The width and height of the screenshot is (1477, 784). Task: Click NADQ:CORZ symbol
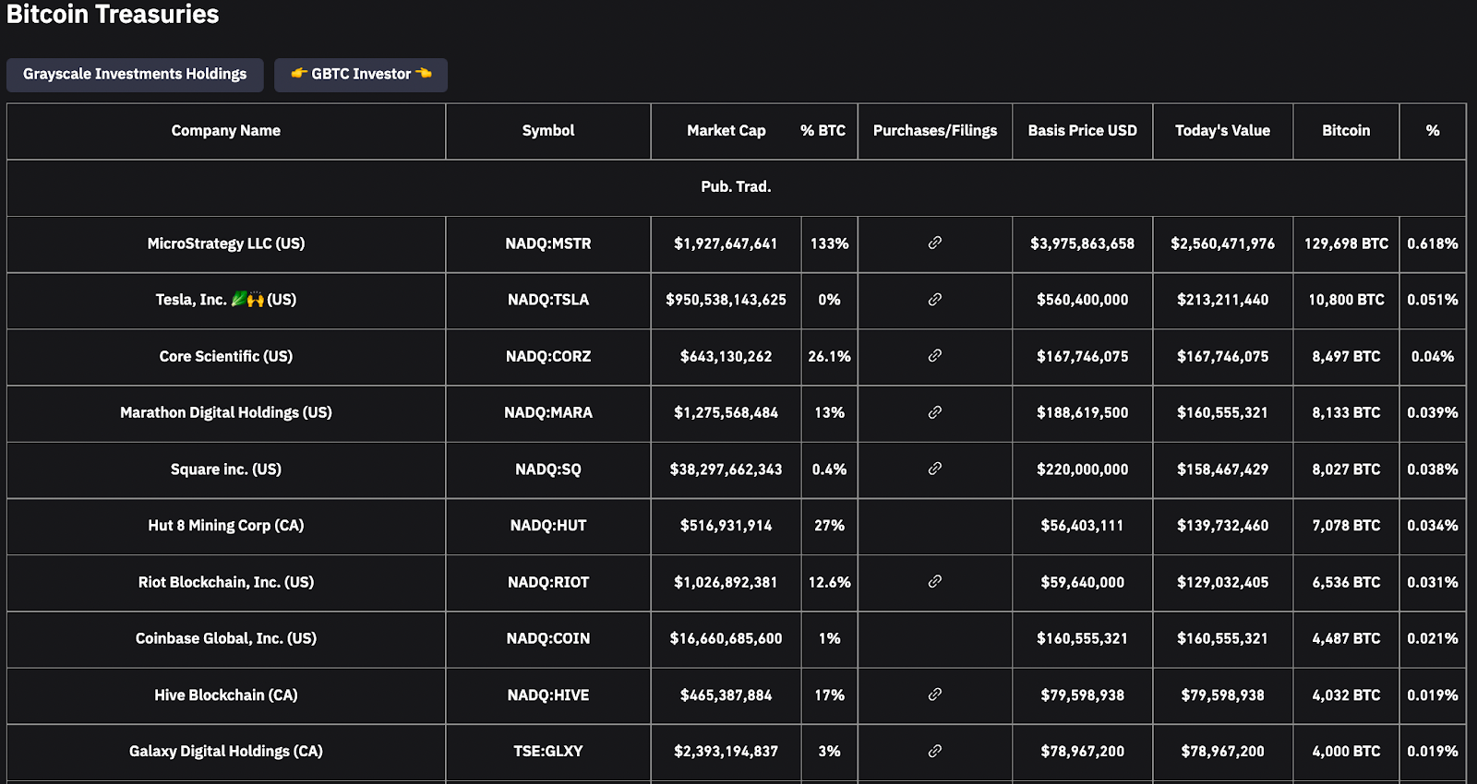(x=548, y=356)
